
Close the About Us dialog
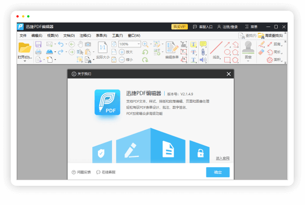(x=229, y=74)
